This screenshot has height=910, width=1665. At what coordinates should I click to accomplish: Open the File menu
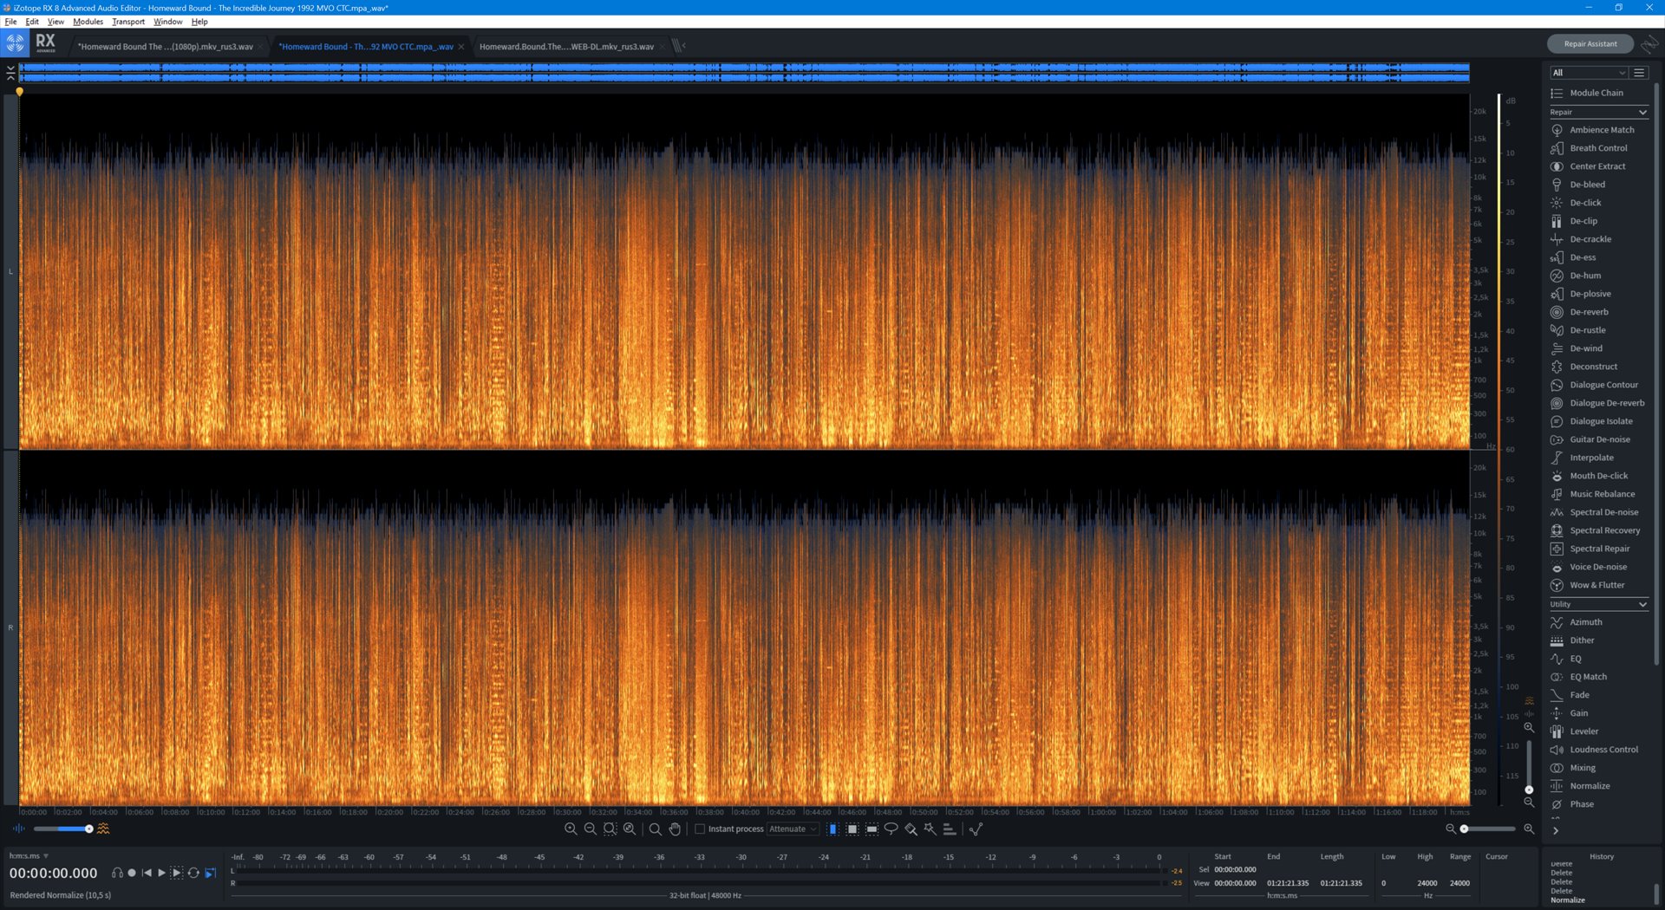pyautogui.click(x=10, y=22)
